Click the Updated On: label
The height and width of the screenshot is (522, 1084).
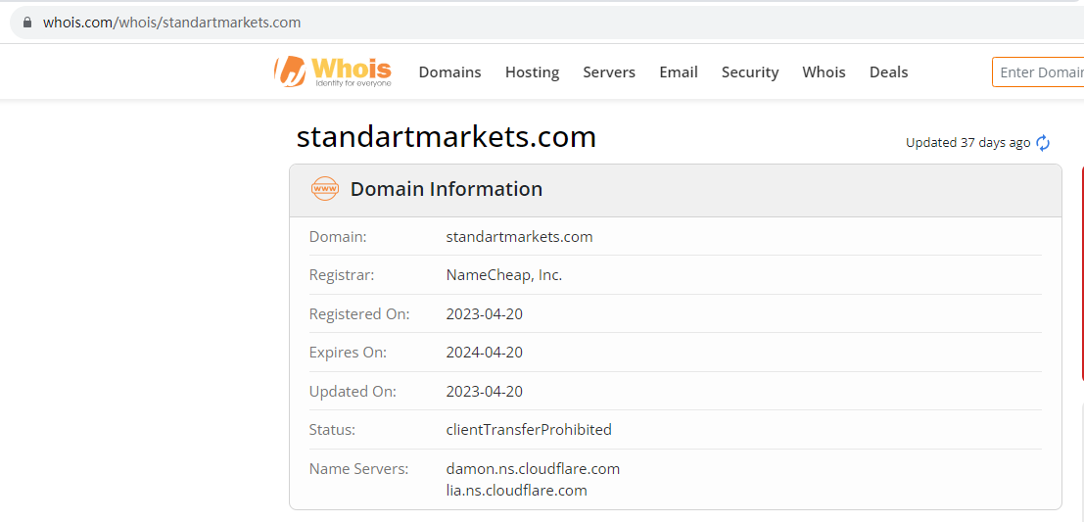[x=353, y=392]
